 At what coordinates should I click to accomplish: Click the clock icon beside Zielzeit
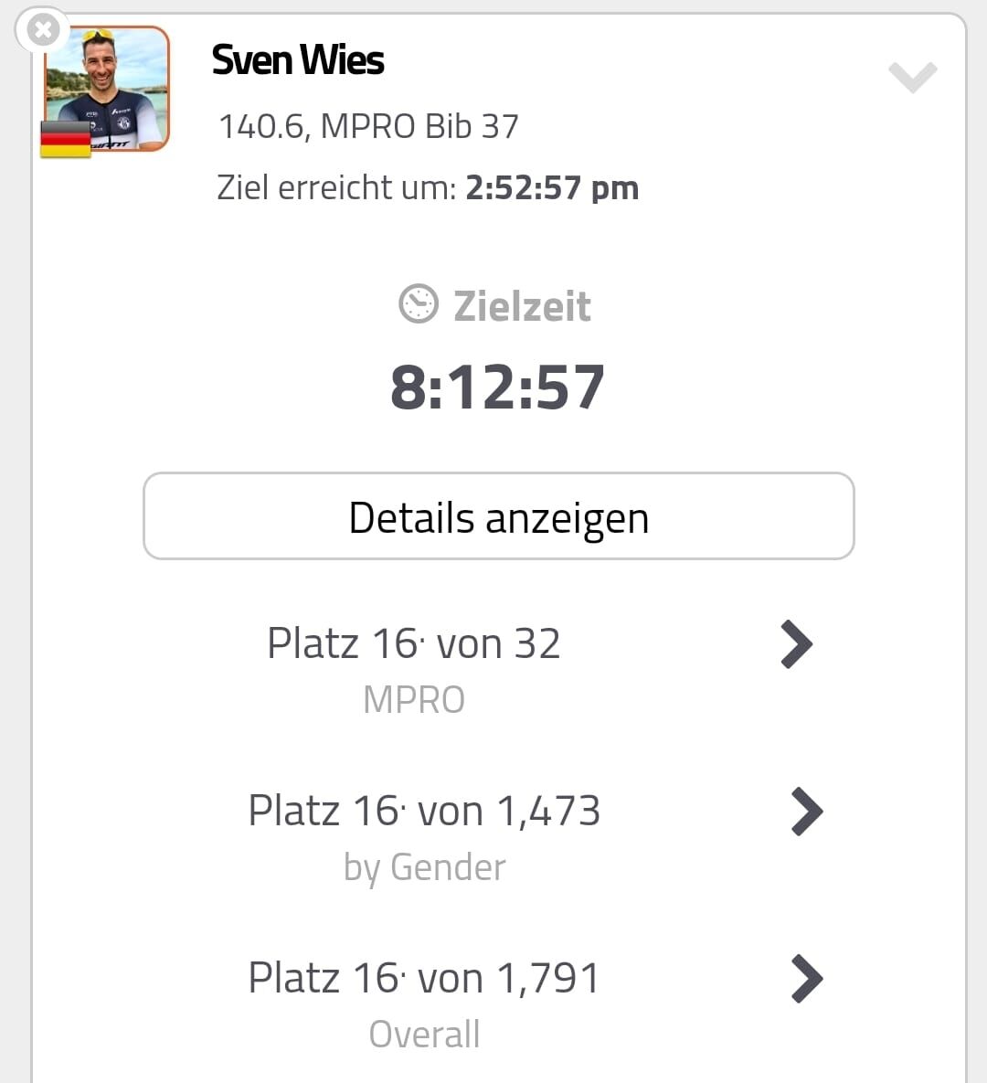point(418,303)
